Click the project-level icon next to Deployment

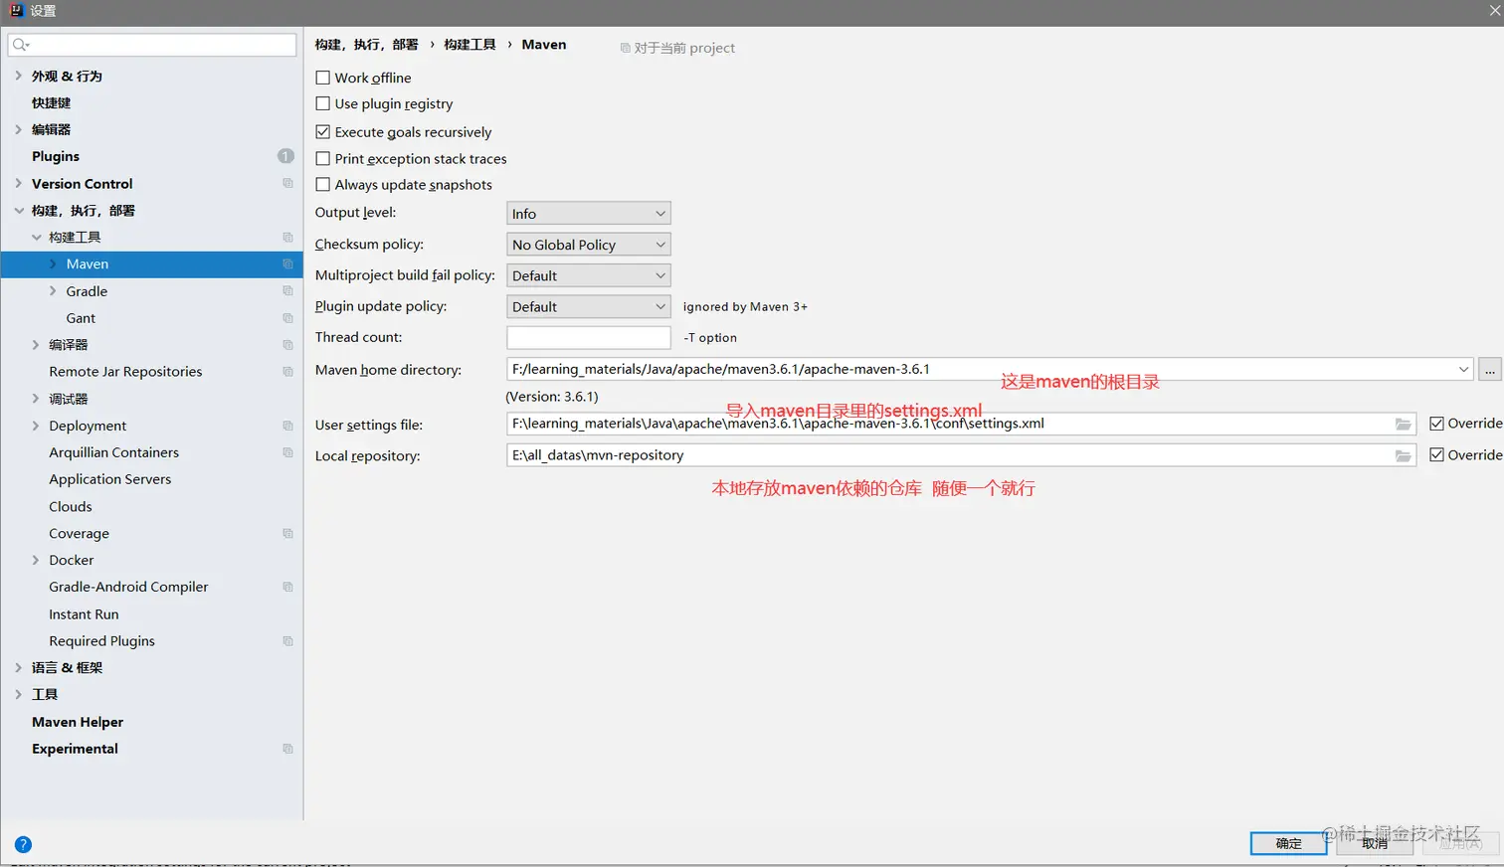pos(287,426)
